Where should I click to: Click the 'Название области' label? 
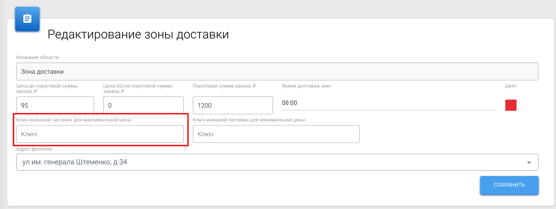(38, 57)
